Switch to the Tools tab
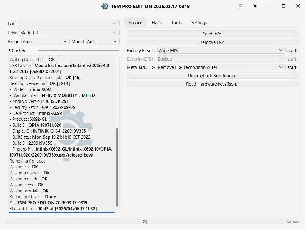This screenshot has height=229, width=305. pyautogui.click(x=176, y=23)
